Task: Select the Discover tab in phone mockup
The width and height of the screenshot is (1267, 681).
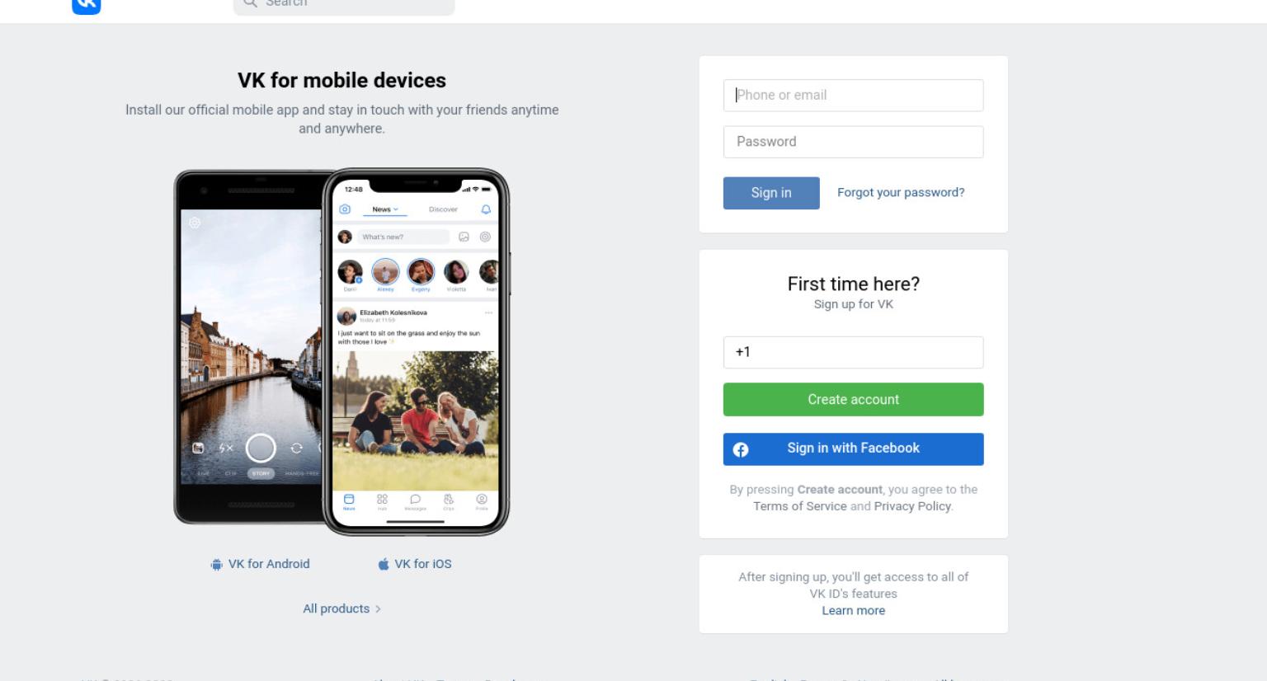Action: click(443, 209)
